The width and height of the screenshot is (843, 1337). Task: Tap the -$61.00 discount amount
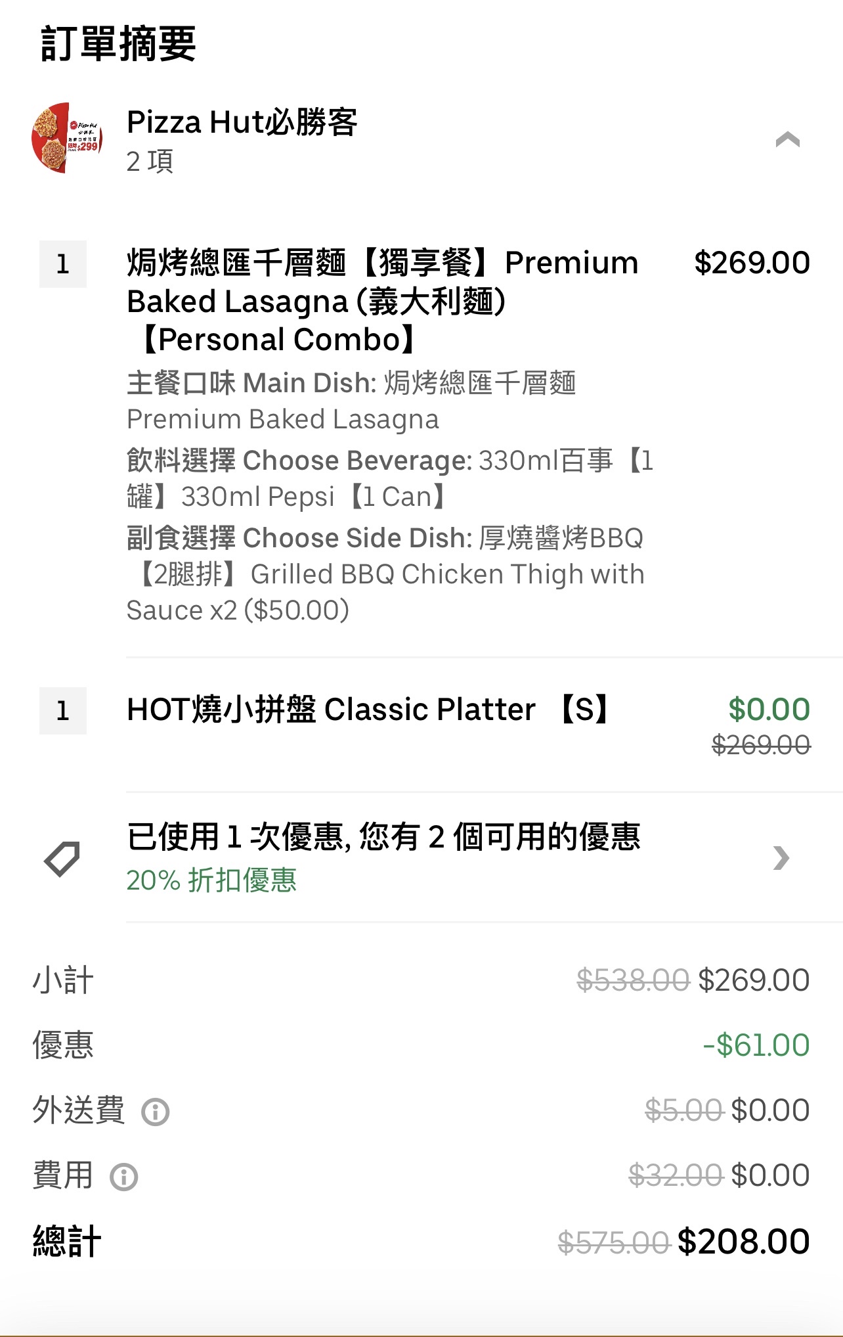click(x=756, y=1045)
